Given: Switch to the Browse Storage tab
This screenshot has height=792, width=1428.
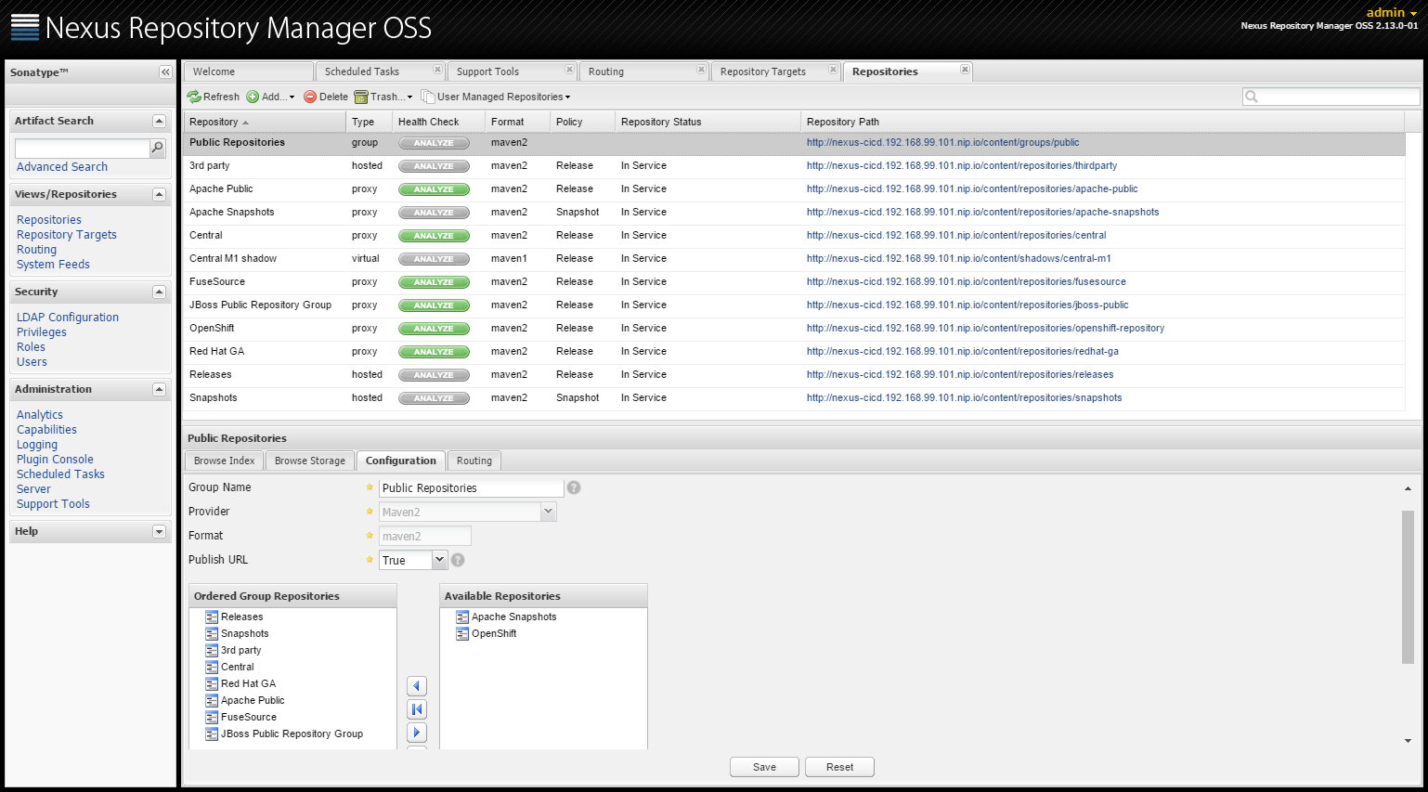Looking at the screenshot, I should (309, 461).
